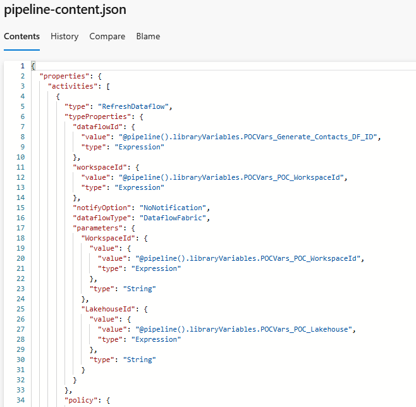Click line number 34 in gutter
416x407 pixels.
tap(20, 400)
